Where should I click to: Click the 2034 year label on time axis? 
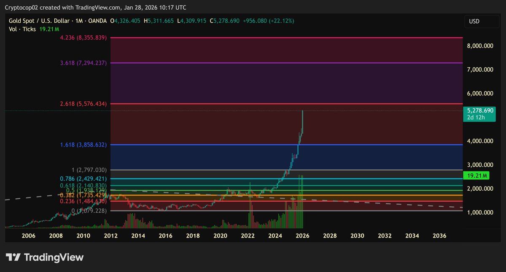[412, 236]
